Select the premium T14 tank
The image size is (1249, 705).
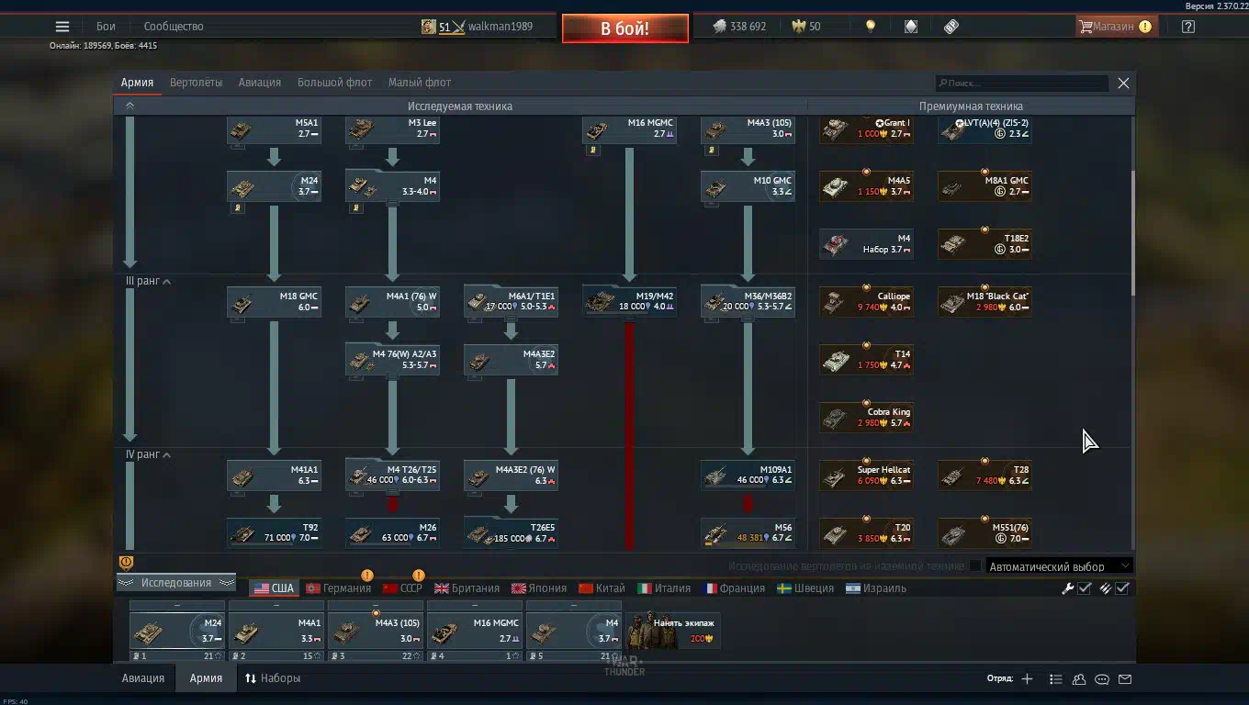point(866,360)
